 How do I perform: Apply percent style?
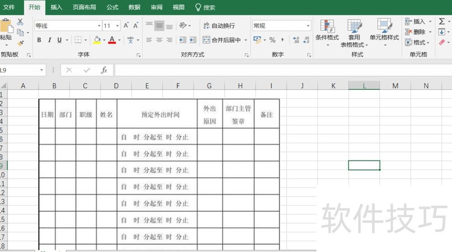click(272, 40)
